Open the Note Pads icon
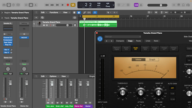 (x=179, y=5)
